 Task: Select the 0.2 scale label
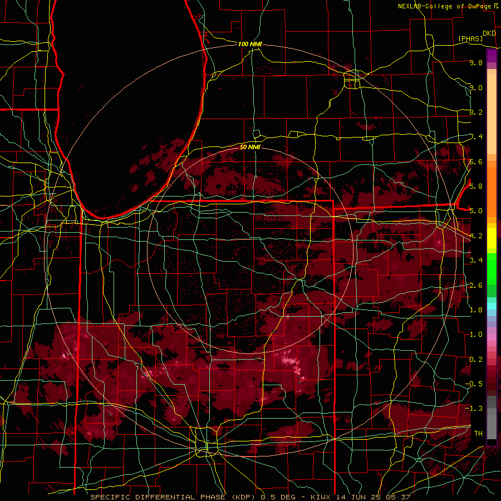pyautogui.click(x=476, y=359)
